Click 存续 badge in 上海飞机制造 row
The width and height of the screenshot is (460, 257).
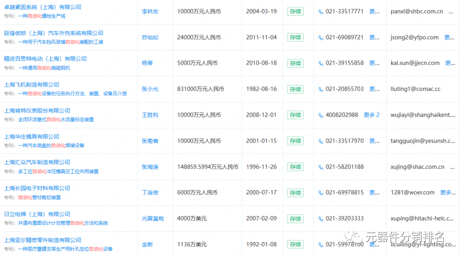[295, 89]
